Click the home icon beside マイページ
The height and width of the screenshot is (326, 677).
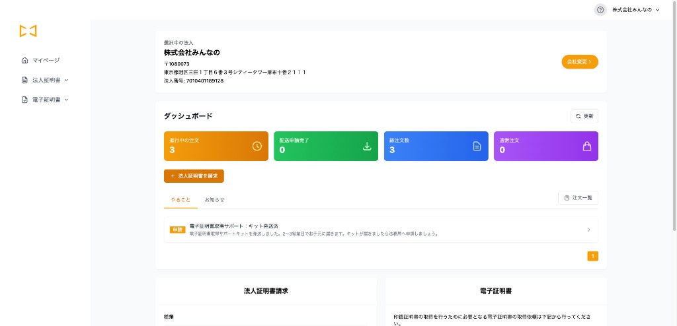[24, 60]
